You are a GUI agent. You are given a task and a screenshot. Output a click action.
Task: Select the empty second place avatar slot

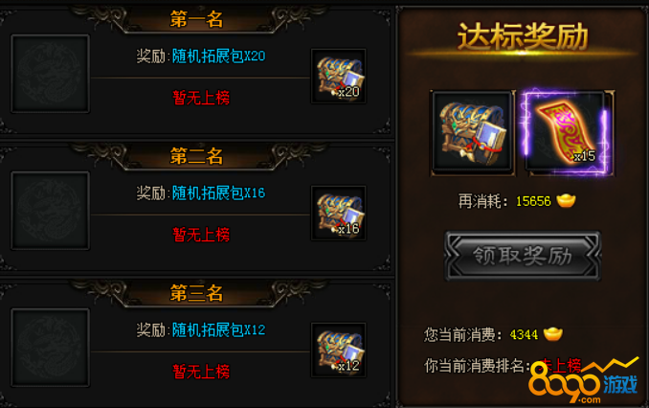[50, 211]
